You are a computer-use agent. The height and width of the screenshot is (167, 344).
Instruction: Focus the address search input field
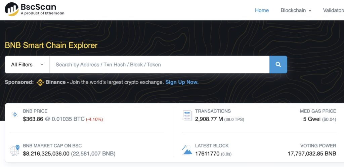160,64
